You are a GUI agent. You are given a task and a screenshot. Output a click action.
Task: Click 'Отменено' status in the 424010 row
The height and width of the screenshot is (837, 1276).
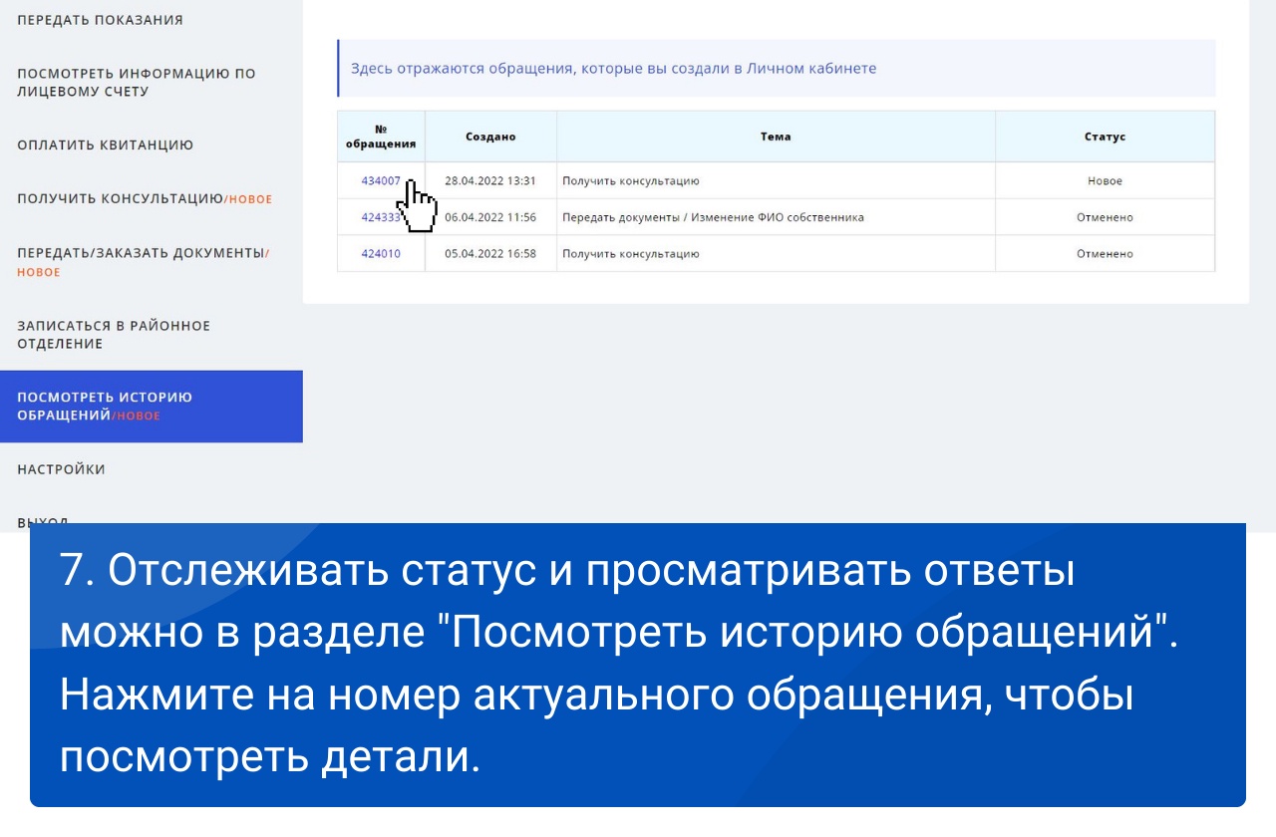point(1105,253)
